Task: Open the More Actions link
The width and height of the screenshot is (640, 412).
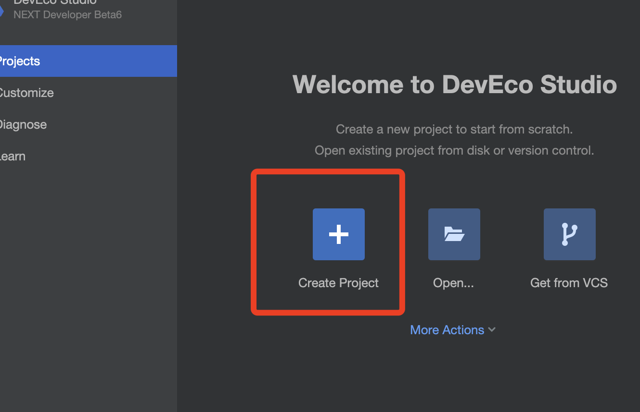Action: 447,330
